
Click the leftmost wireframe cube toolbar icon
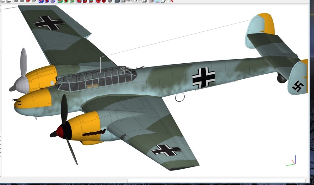point(3,1)
